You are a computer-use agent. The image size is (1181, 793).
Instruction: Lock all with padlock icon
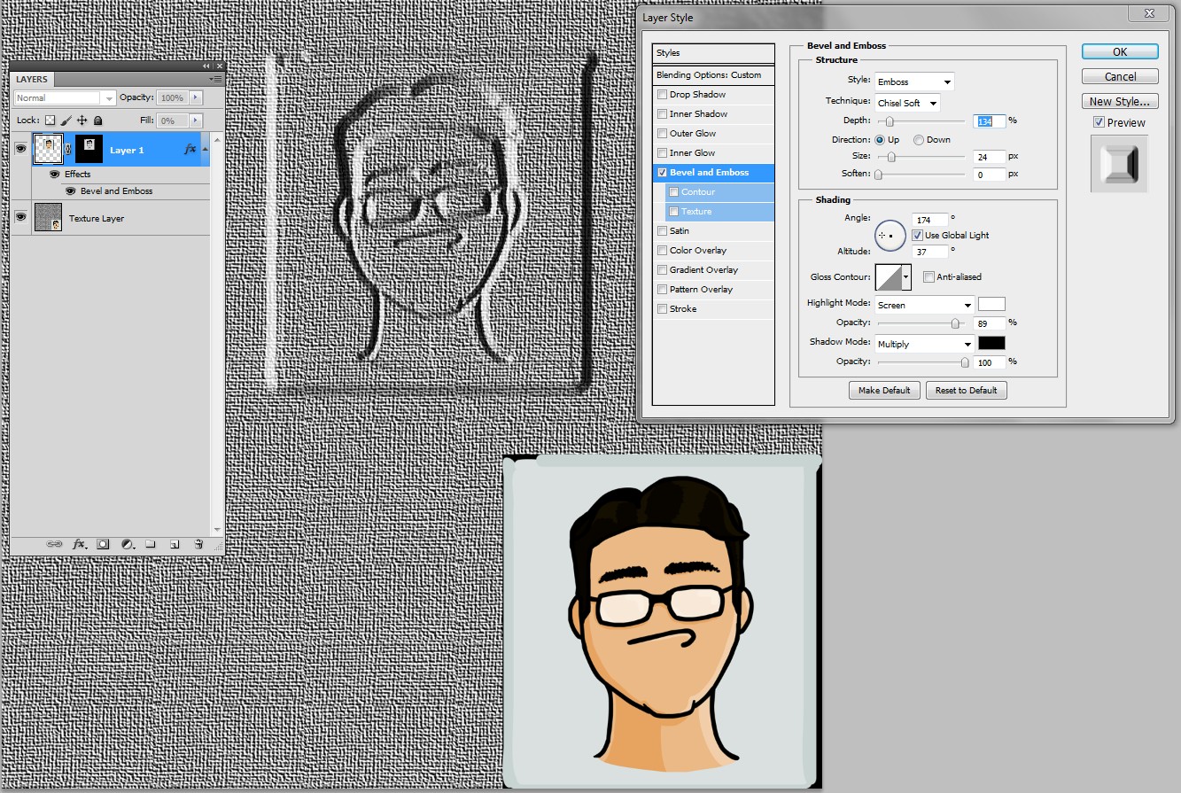(98, 121)
